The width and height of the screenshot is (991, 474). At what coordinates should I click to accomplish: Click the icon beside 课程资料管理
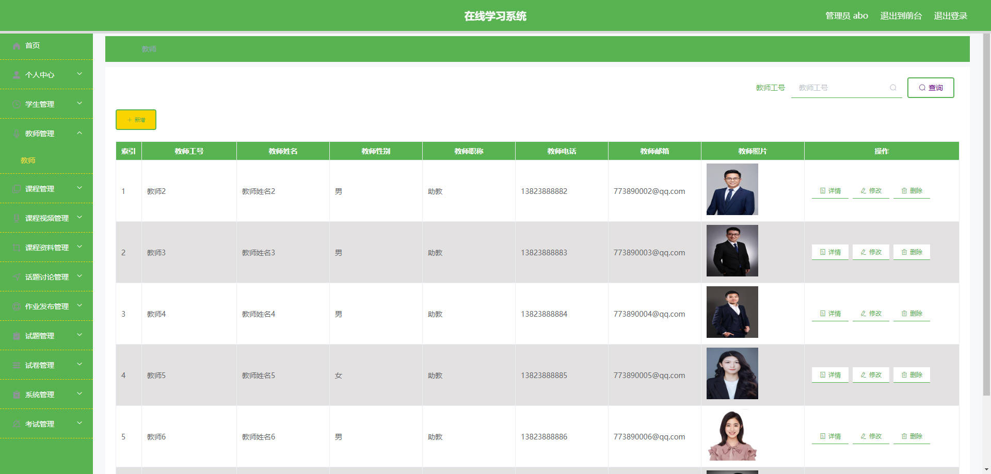17,248
